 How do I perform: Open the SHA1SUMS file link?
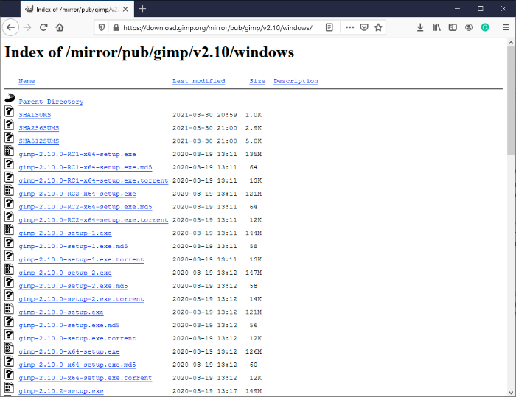pos(35,115)
